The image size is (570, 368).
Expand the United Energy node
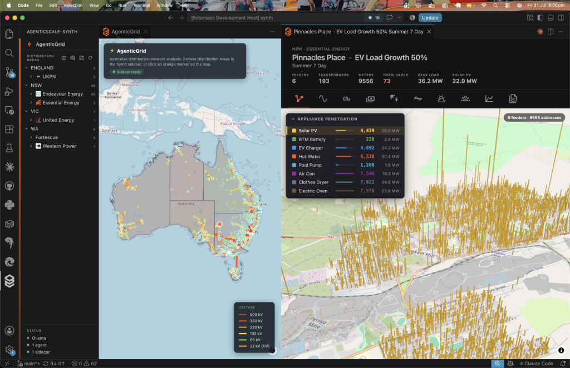point(31,120)
